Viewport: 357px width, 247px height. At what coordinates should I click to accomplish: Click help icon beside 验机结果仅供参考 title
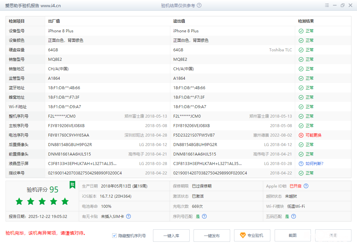pos(199,5)
